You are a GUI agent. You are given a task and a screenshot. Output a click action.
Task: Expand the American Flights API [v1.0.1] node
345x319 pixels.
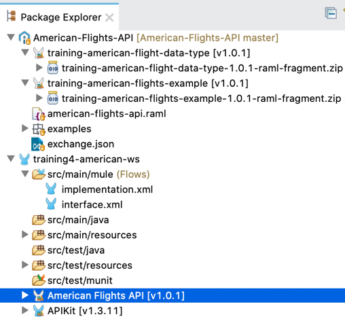[x=24, y=295]
